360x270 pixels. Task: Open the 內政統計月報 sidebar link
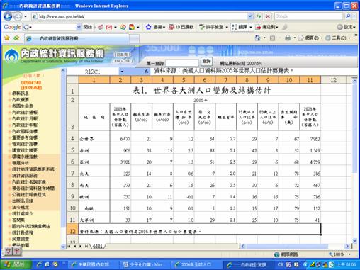pos(25,118)
